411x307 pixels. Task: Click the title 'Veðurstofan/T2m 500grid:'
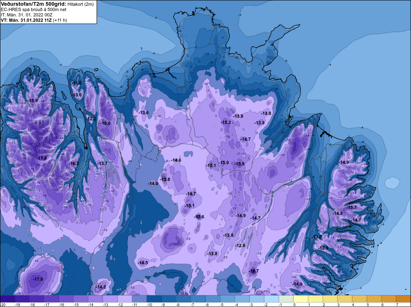(34, 4)
